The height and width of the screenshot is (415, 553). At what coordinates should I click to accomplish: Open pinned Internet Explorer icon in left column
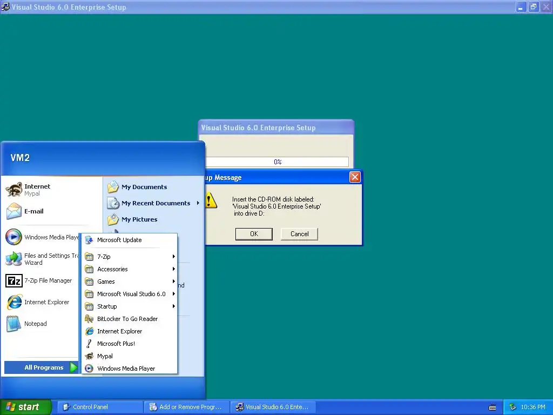[14, 302]
